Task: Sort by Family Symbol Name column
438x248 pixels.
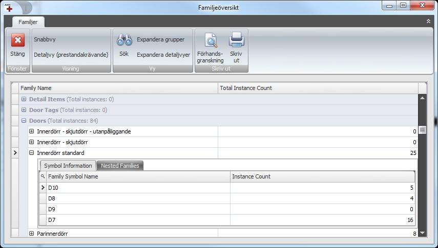Action: (138, 176)
